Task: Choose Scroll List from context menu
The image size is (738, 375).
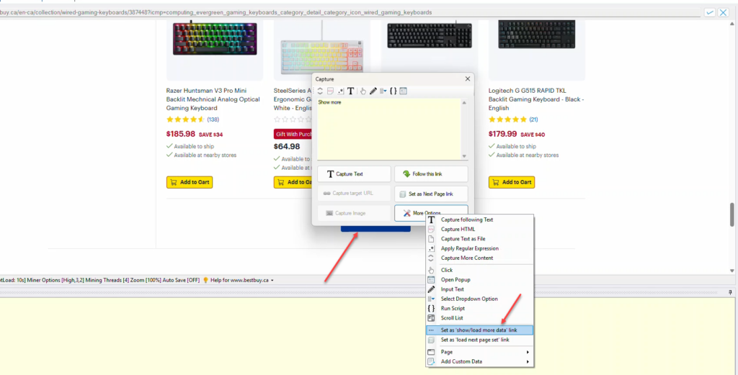Action: coord(479,318)
